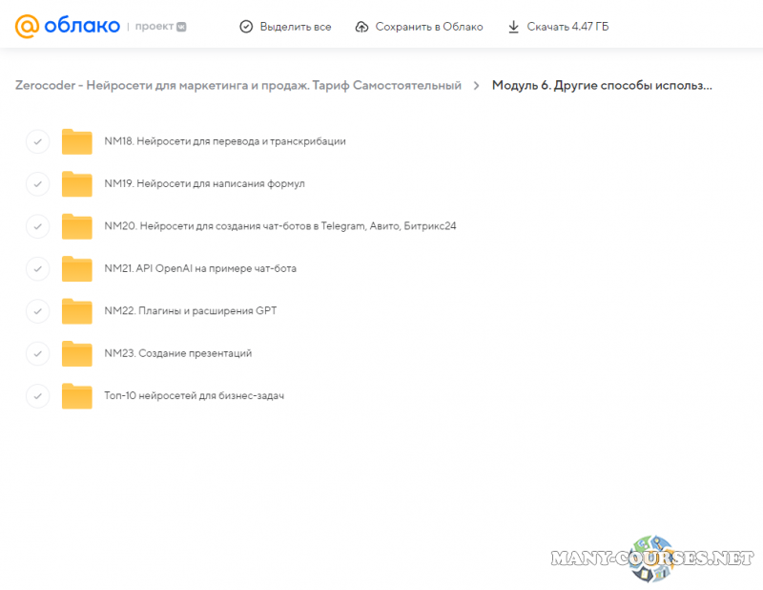Click the breadcrumb chevron arrow separator
This screenshot has height=590, width=763.
pyautogui.click(x=476, y=86)
